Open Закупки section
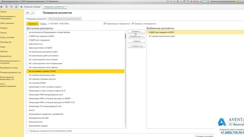Viewport: 244px width, 137px height. click(x=3, y=33)
